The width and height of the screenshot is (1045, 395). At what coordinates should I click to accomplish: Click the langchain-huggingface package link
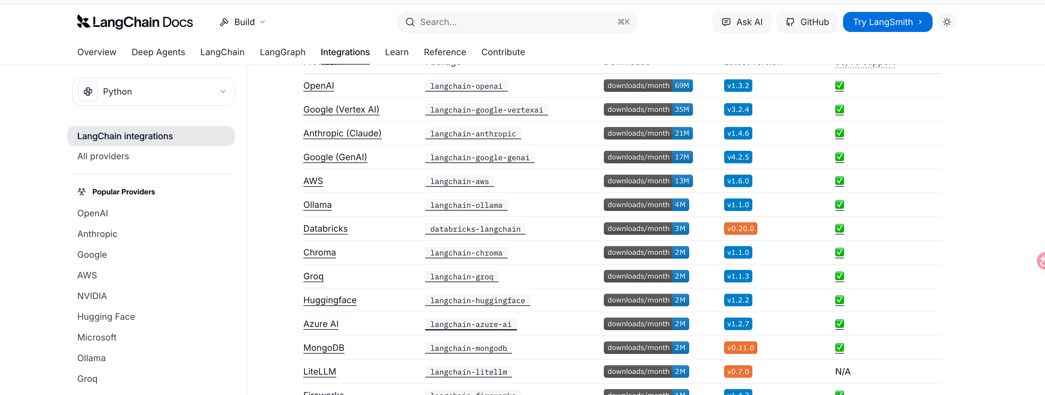(x=478, y=301)
